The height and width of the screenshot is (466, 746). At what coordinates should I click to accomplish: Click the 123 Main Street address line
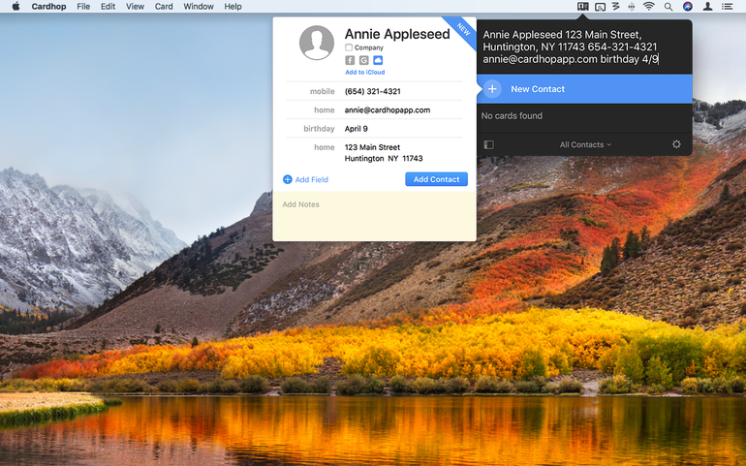tap(372, 147)
